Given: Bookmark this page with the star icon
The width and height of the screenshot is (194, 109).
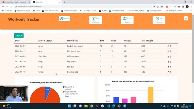Looking at the screenshot, I should click(x=162, y=7).
